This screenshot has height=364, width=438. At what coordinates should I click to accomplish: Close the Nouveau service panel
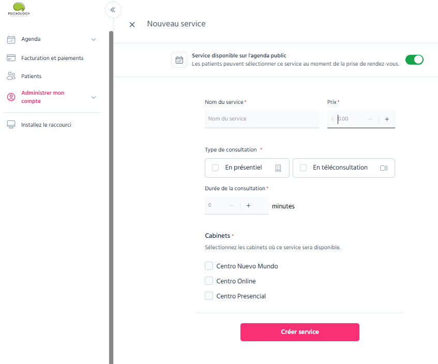(132, 25)
